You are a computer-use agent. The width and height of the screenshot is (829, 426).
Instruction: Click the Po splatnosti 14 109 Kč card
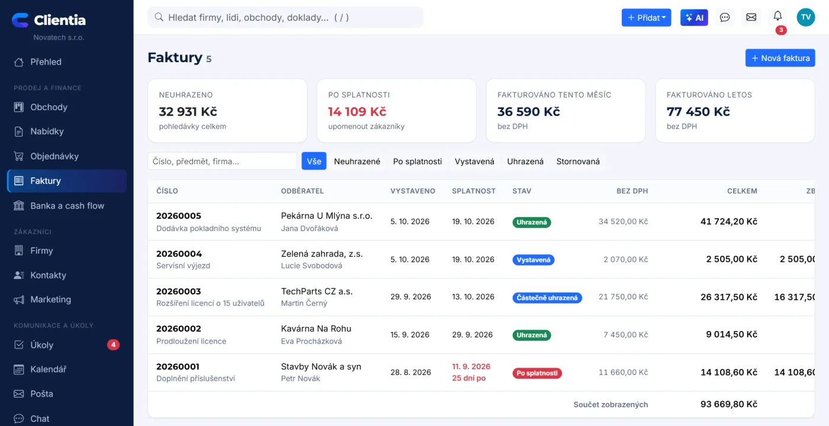coord(397,111)
